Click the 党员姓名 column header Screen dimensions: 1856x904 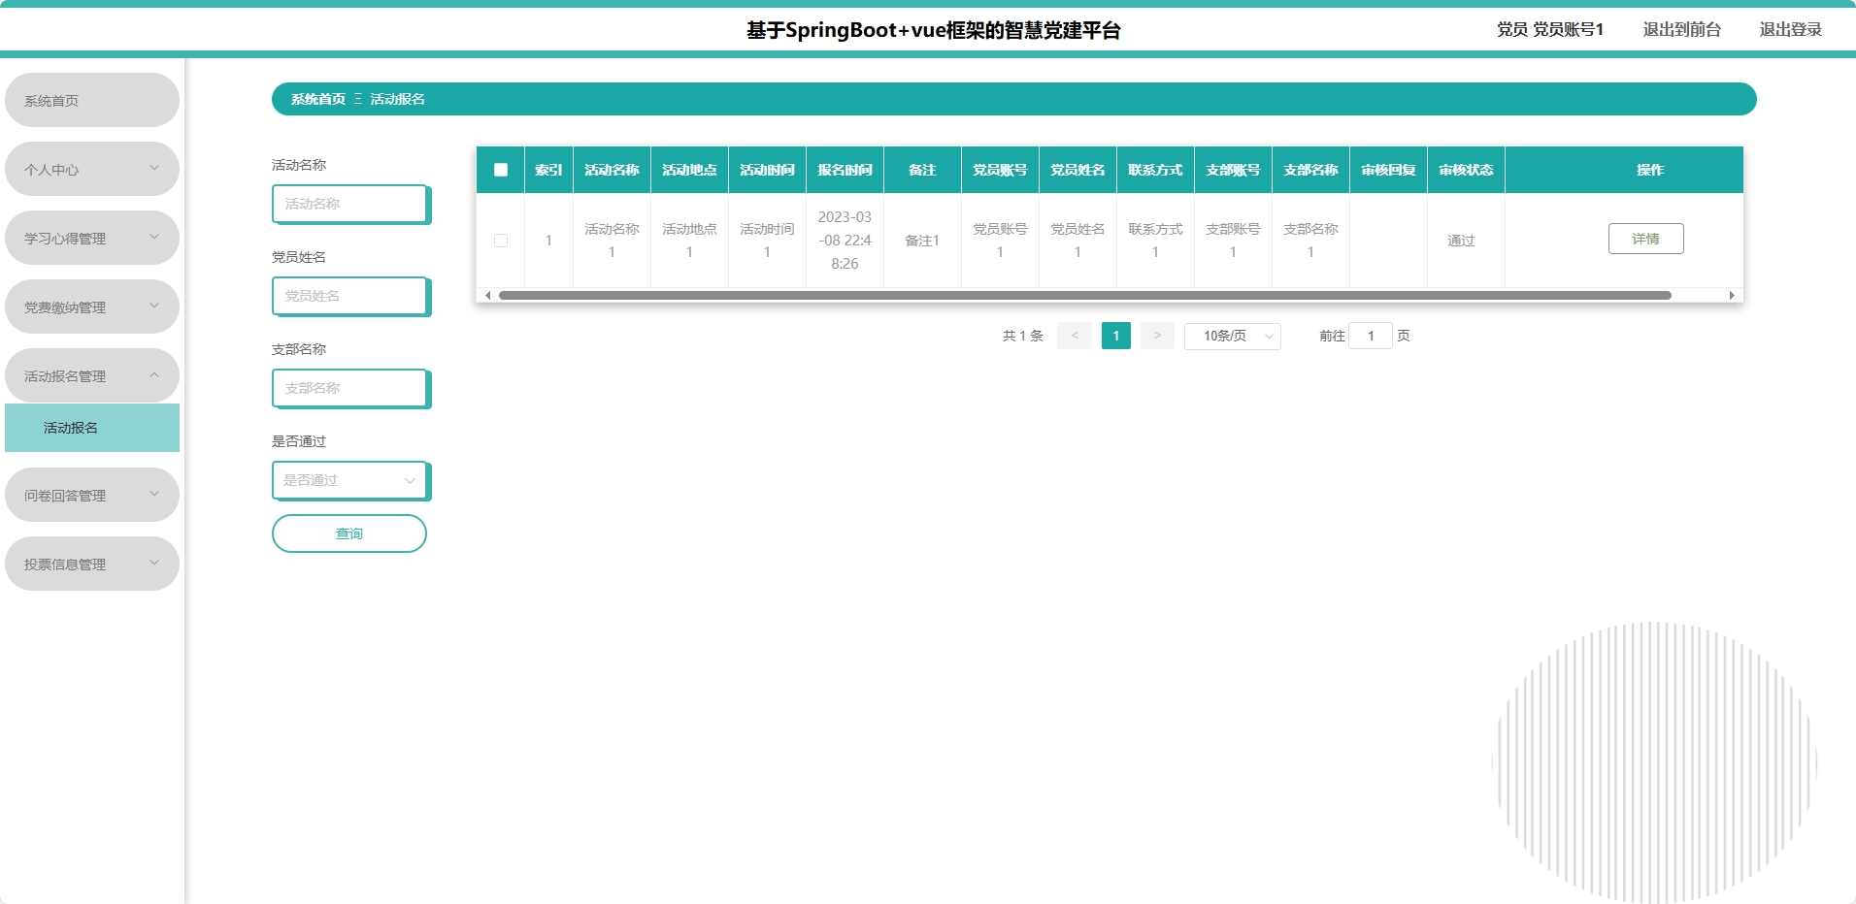[1077, 170]
